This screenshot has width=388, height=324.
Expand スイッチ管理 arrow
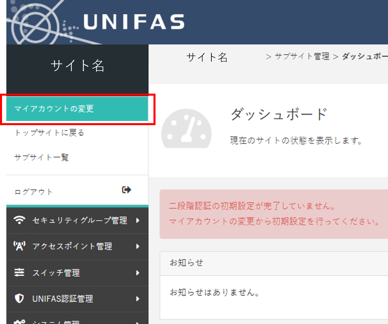point(138,273)
